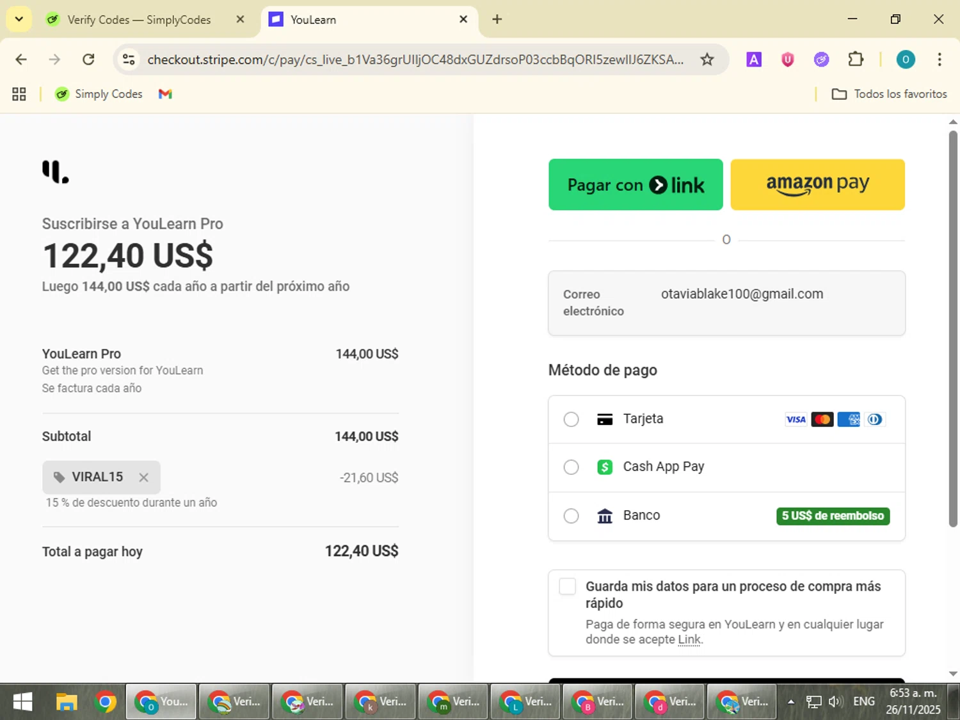Bookmark this page with the star

coord(707,60)
